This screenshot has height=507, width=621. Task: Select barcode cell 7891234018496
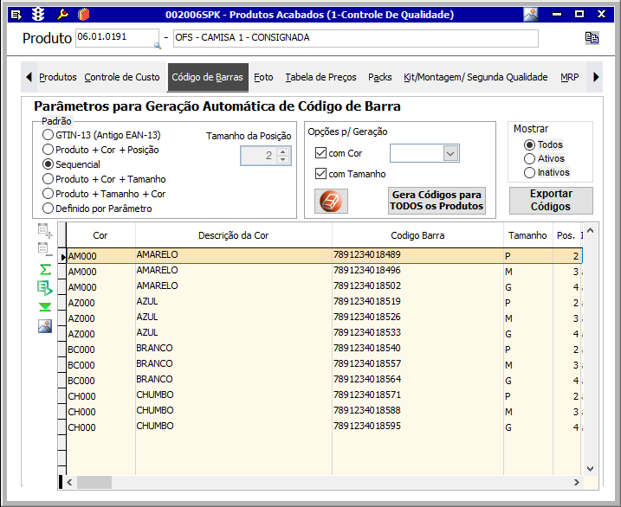click(417, 271)
